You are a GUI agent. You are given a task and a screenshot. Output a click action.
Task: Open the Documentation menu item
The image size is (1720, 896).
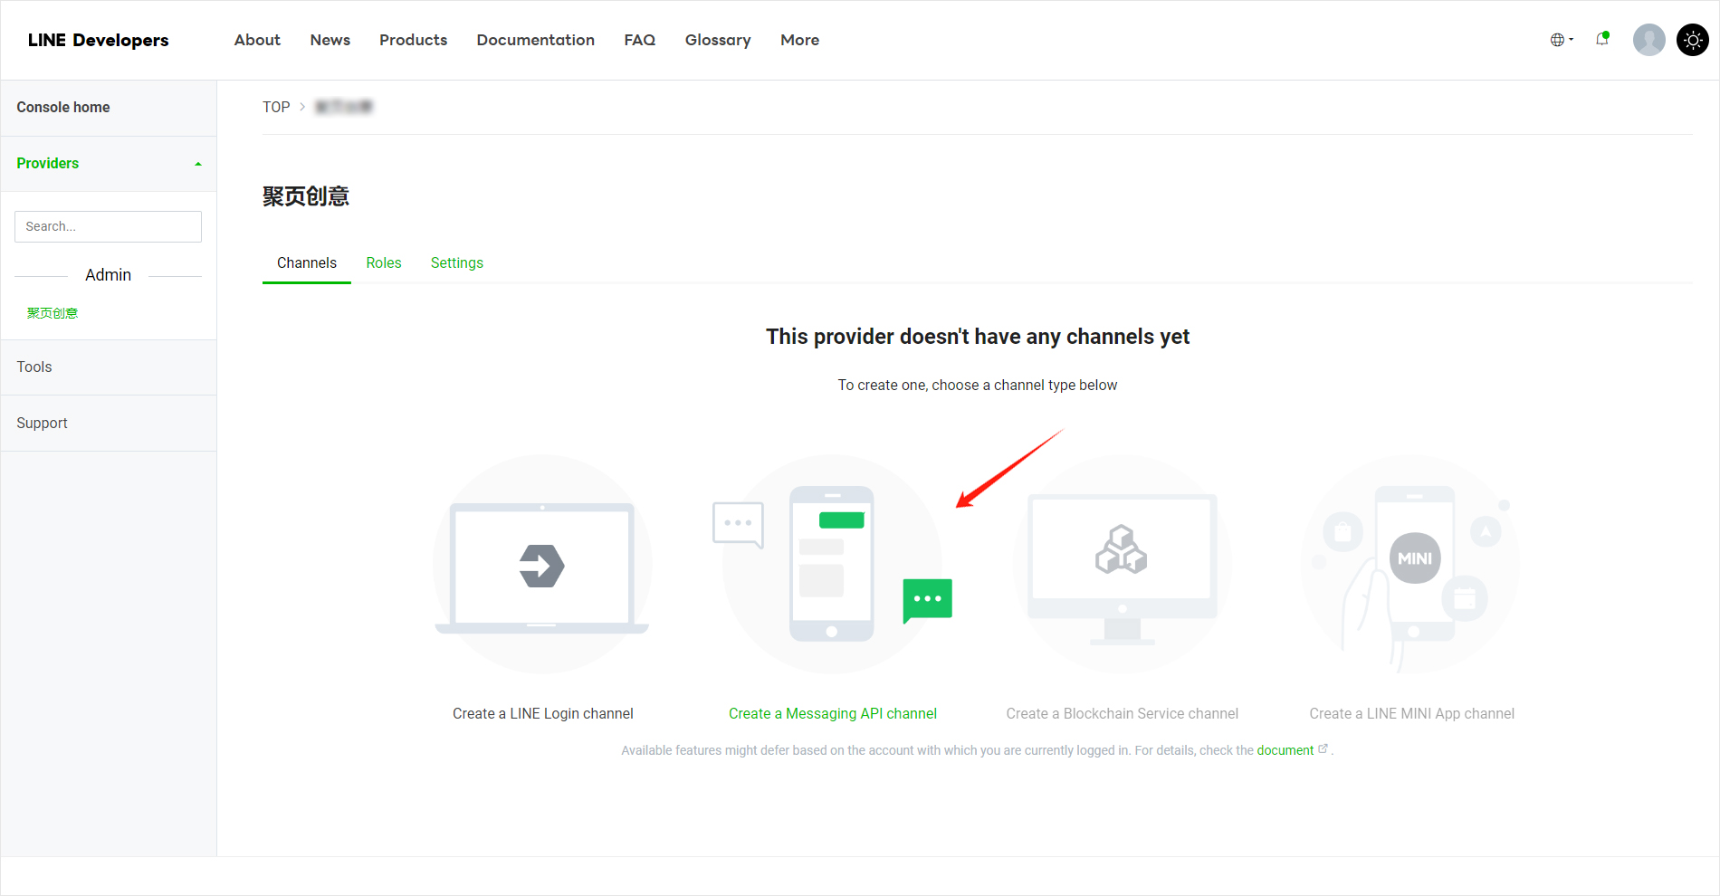(535, 40)
